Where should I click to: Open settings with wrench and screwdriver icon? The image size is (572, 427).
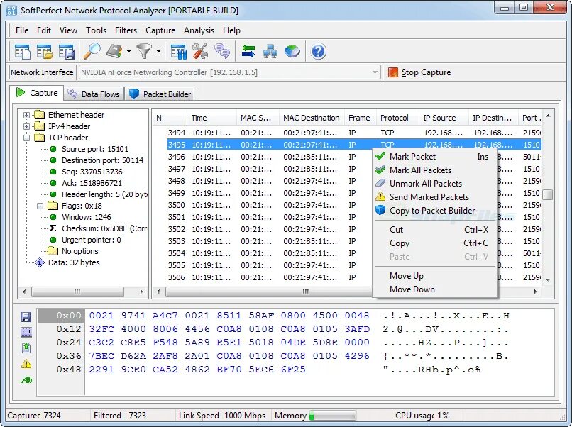coord(200,51)
